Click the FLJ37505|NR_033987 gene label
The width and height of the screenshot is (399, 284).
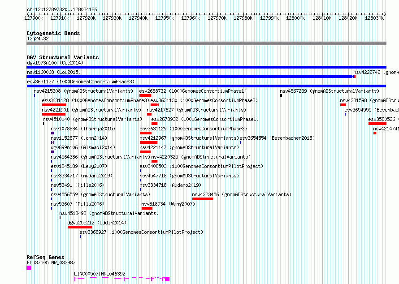51,262
